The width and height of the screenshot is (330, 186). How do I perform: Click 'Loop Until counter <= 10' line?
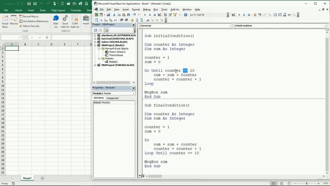coord(172,153)
